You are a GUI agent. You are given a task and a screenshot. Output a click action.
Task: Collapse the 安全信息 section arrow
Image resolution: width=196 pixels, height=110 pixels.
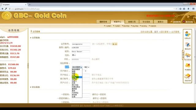point(31,87)
